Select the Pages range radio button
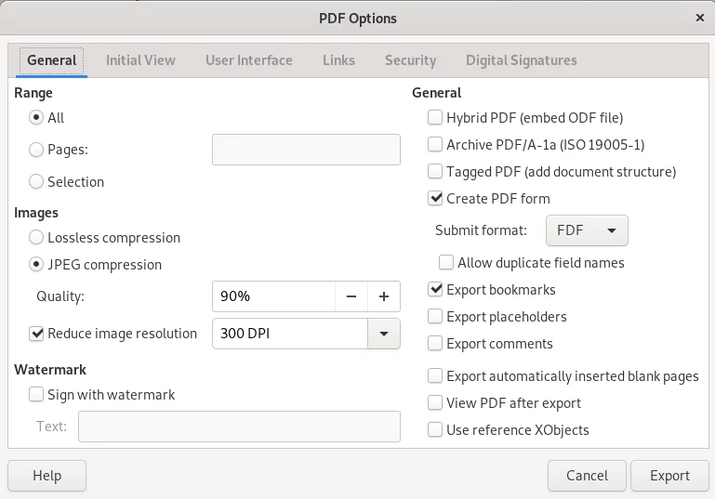The image size is (715, 499). (x=36, y=150)
